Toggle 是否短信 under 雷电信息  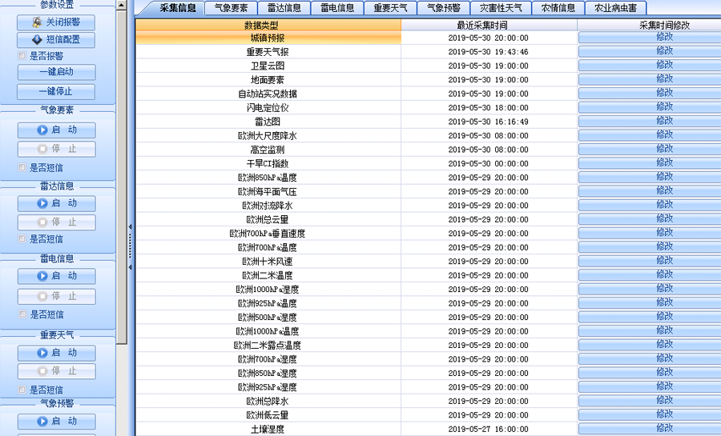(x=22, y=315)
